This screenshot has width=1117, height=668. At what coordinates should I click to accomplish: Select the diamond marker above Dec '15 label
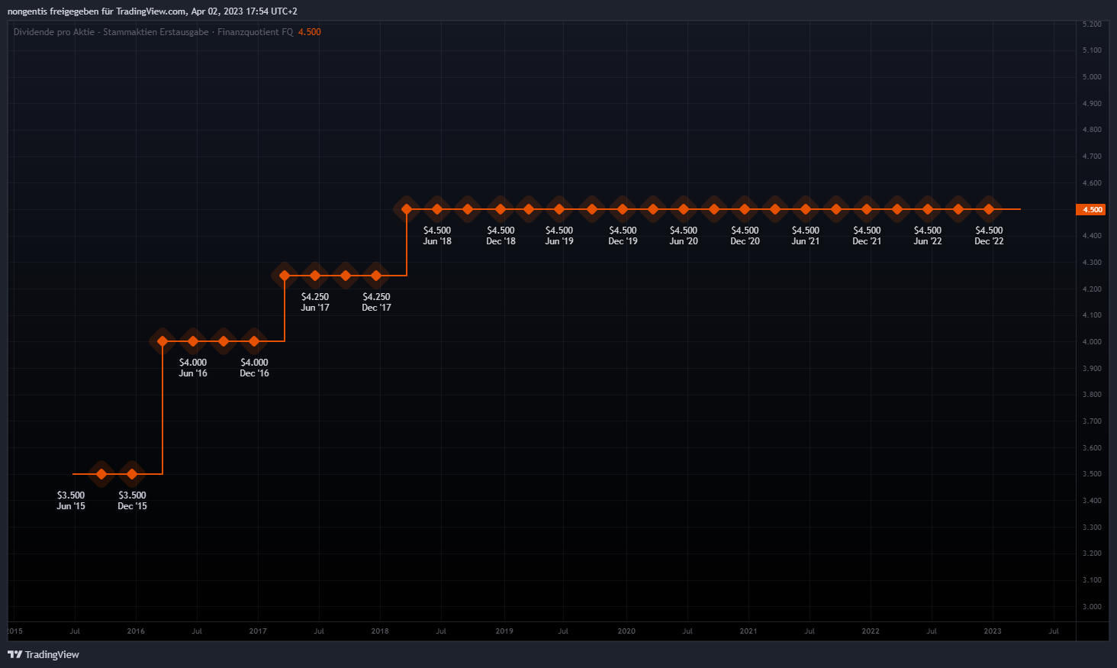point(132,474)
